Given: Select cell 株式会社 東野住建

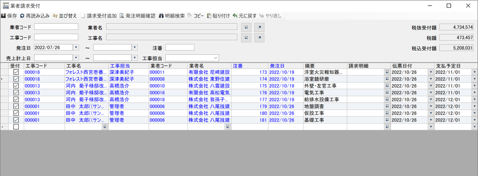Looking at the screenshot, I should coord(209,79).
